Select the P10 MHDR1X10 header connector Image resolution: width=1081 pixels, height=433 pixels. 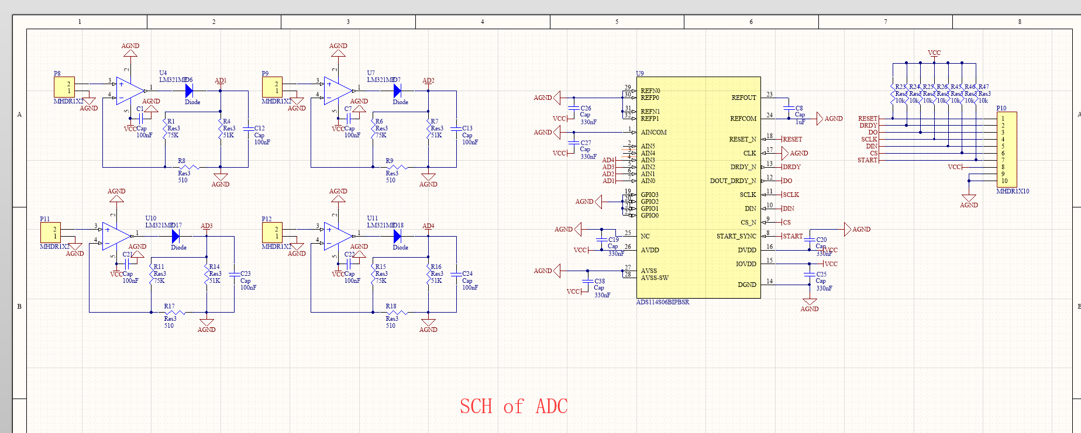[1007, 150]
